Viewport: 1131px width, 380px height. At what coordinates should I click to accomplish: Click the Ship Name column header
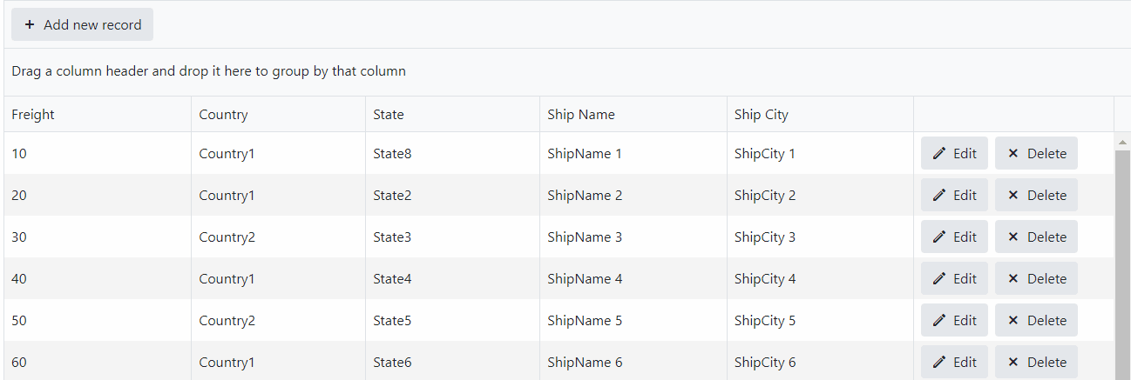click(x=581, y=115)
